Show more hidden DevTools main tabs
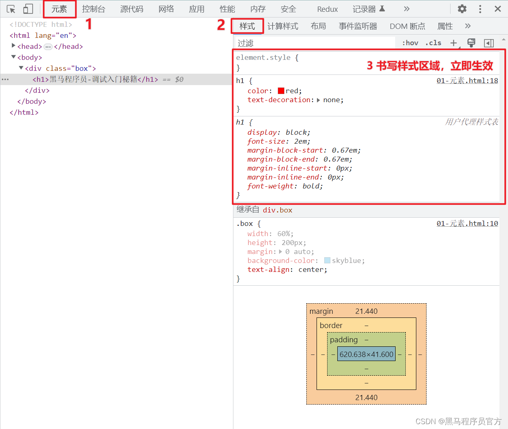508x429 pixels. [x=407, y=9]
